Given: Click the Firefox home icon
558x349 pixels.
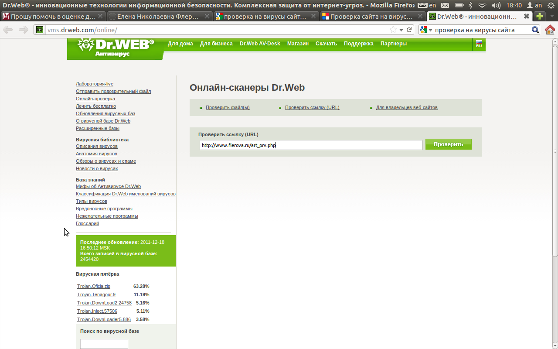Looking at the screenshot, I should coord(550,30).
